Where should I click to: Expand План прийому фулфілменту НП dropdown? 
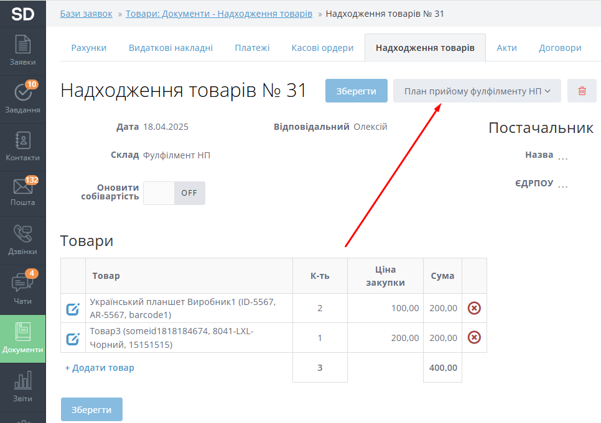477,91
